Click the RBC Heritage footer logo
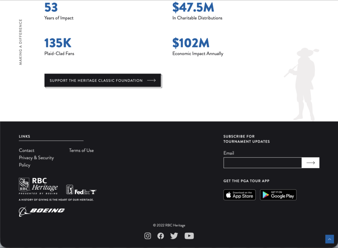 (38, 186)
